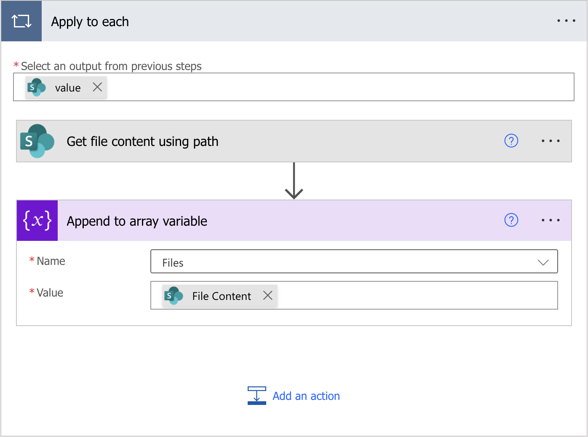588x437 pixels.
Task: Click the Select an output from previous steps label
Action: coord(111,66)
